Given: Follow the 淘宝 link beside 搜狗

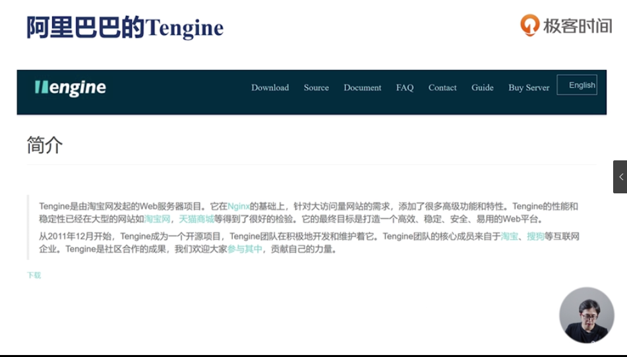Looking at the screenshot, I should (510, 236).
